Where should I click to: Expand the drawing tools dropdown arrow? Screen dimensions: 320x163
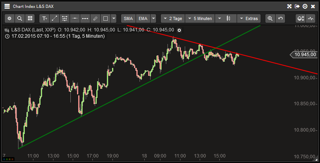[x=114, y=18]
